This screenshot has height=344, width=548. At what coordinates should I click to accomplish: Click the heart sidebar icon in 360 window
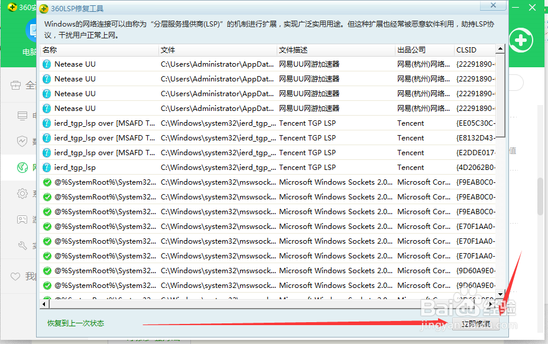(15, 277)
